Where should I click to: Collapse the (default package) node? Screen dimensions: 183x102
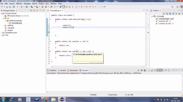[6, 21]
